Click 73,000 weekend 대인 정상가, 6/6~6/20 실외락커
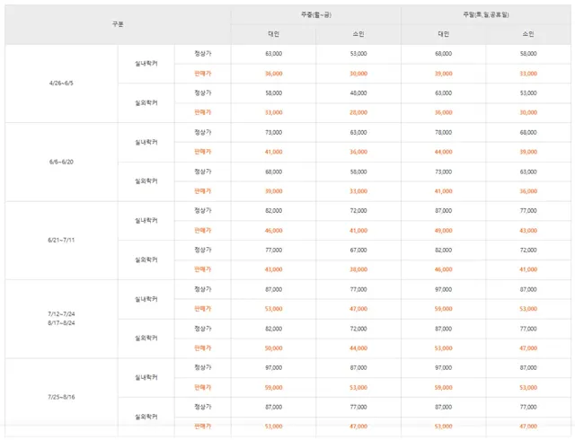 pos(443,172)
